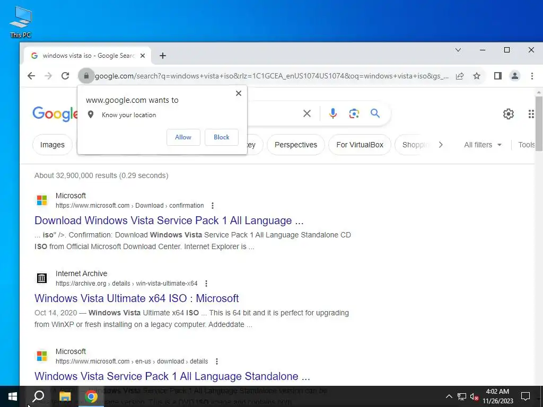This screenshot has height=407, width=543.
Task: Open the This PC desktop icon
Action: 21,22
